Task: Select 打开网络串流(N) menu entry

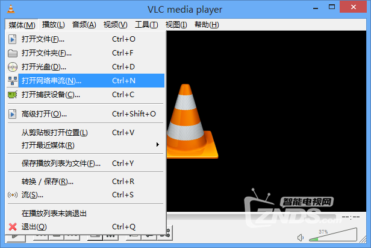Action: pos(85,81)
